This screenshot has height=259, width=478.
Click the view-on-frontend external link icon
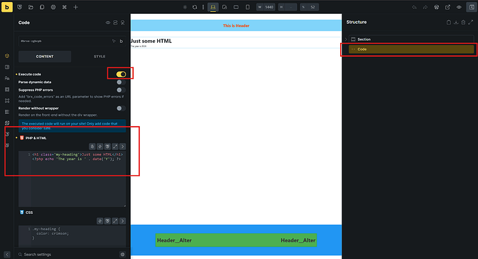coord(448,7)
